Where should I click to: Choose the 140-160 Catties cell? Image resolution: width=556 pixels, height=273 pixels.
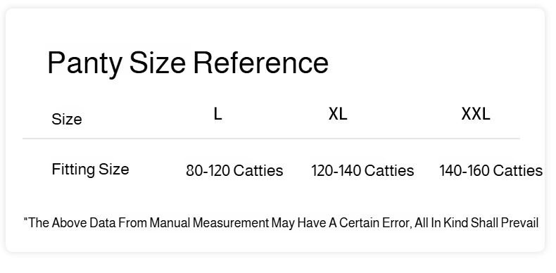491,170
